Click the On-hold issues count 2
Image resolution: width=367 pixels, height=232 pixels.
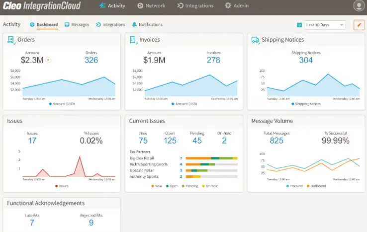[224, 141]
